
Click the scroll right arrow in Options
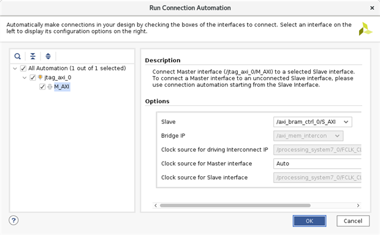point(358,206)
